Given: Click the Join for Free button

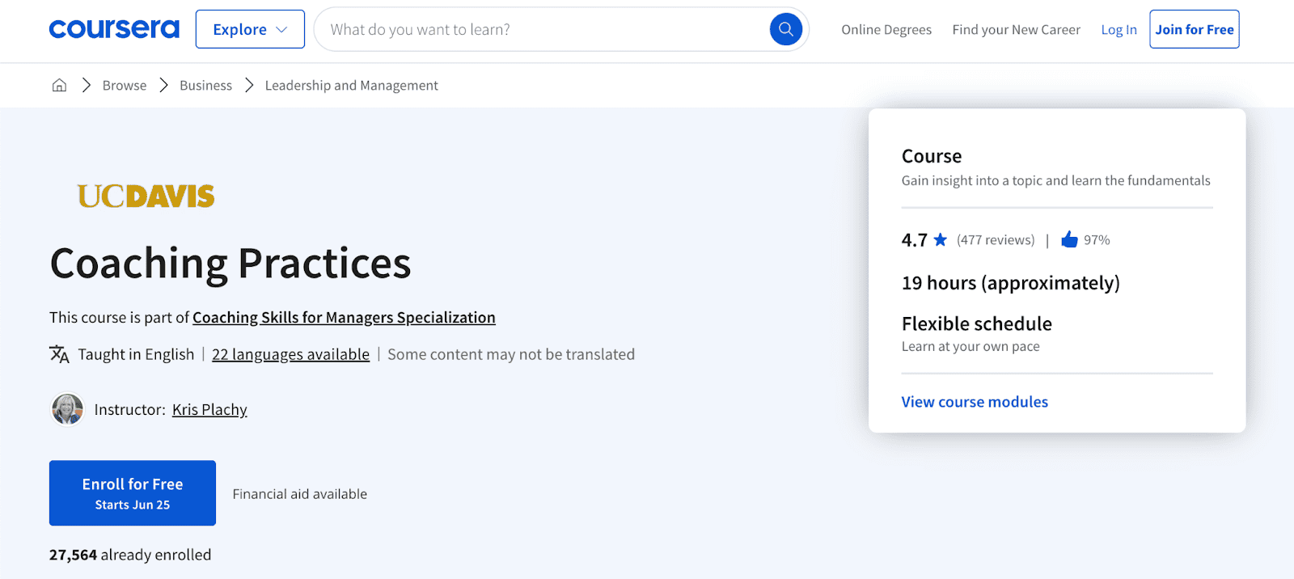Looking at the screenshot, I should 1195,29.
